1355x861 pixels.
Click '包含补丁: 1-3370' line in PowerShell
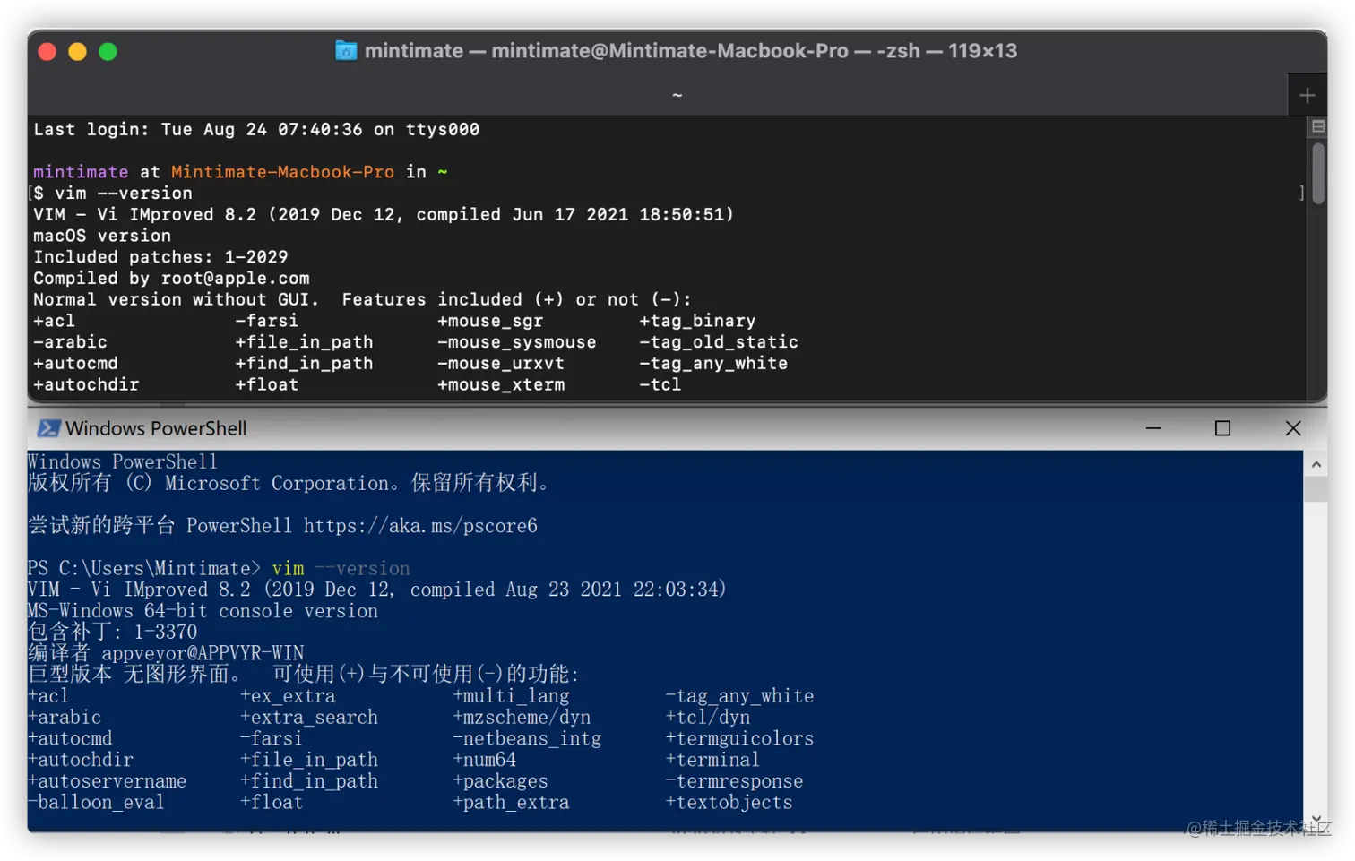(x=112, y=633)
